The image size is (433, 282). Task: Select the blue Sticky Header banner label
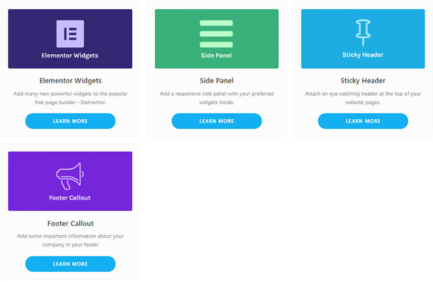tap(363, 55)
